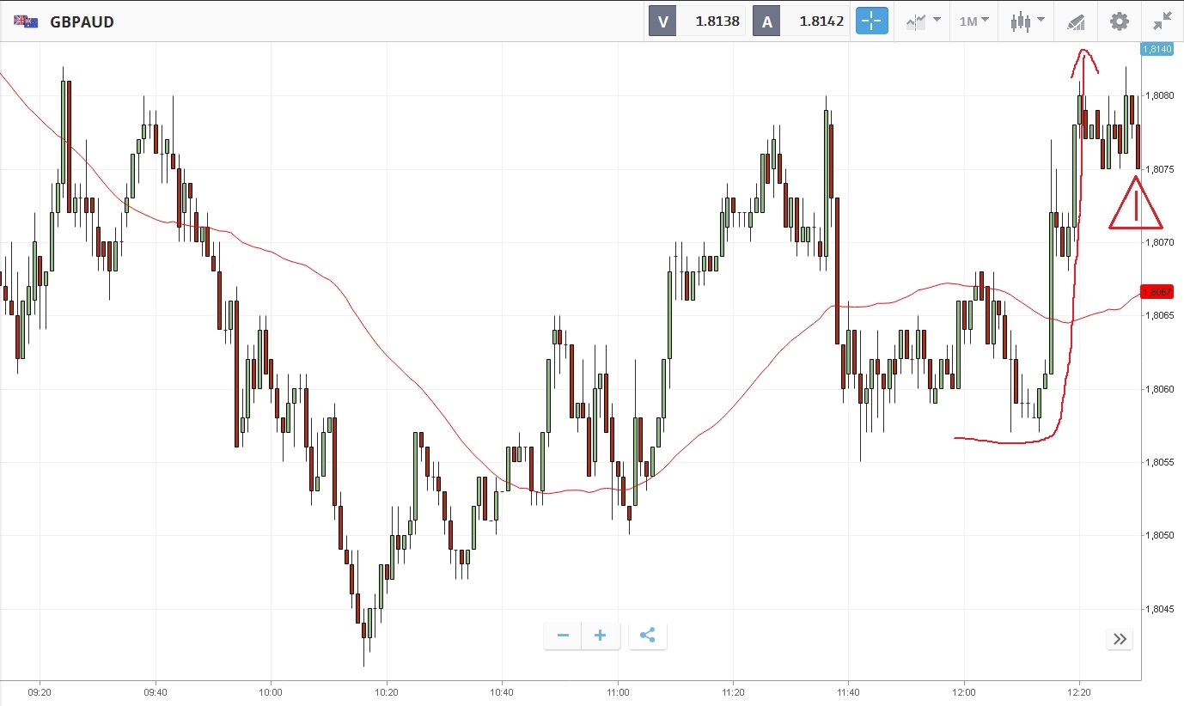Click the red warning triangle drawing

coord(1135,206)
